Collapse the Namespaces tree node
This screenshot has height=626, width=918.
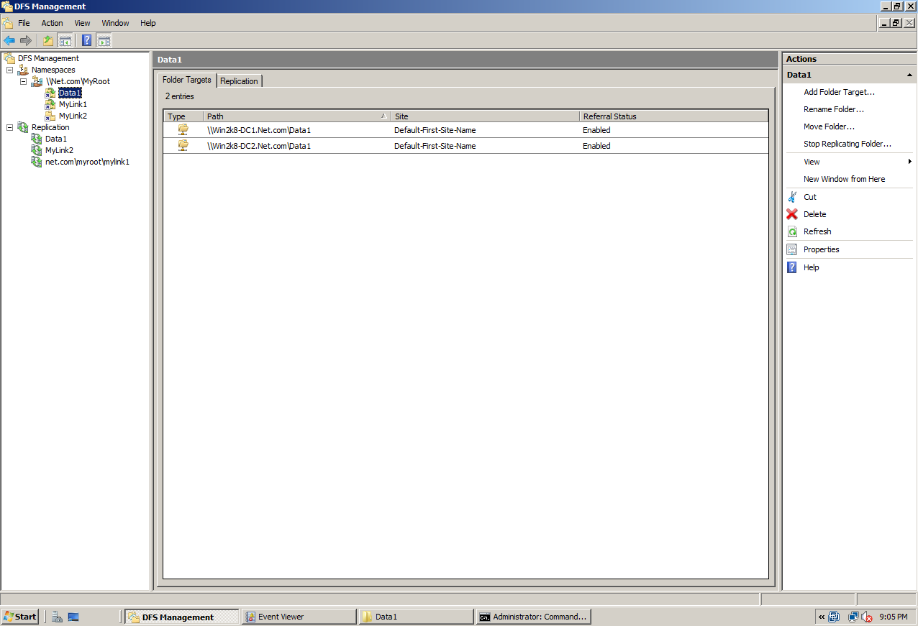(x=9, y=70)
